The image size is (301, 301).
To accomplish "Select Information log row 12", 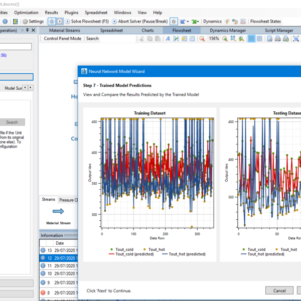I will tap(59, 258).
